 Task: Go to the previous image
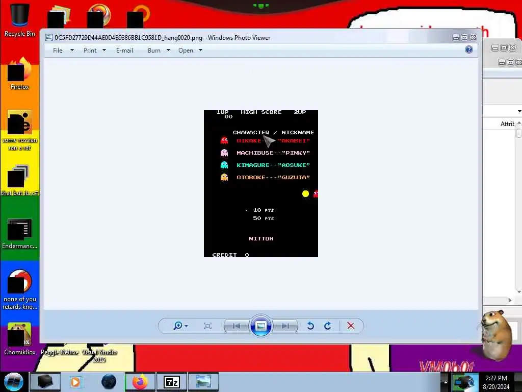pyautogui.click(x=237, y=326)
